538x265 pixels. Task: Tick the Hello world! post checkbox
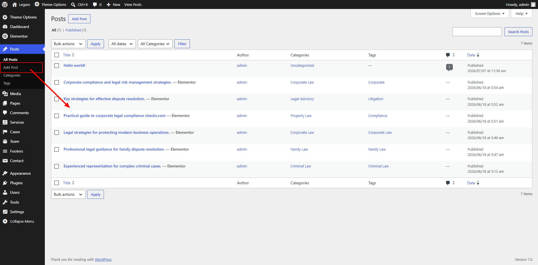tap(57, 66)
